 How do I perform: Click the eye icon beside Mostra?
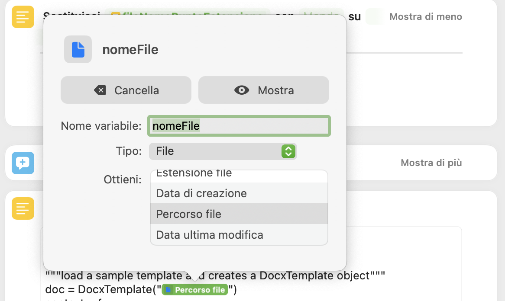pyautogui.click(x=242, y=90)
